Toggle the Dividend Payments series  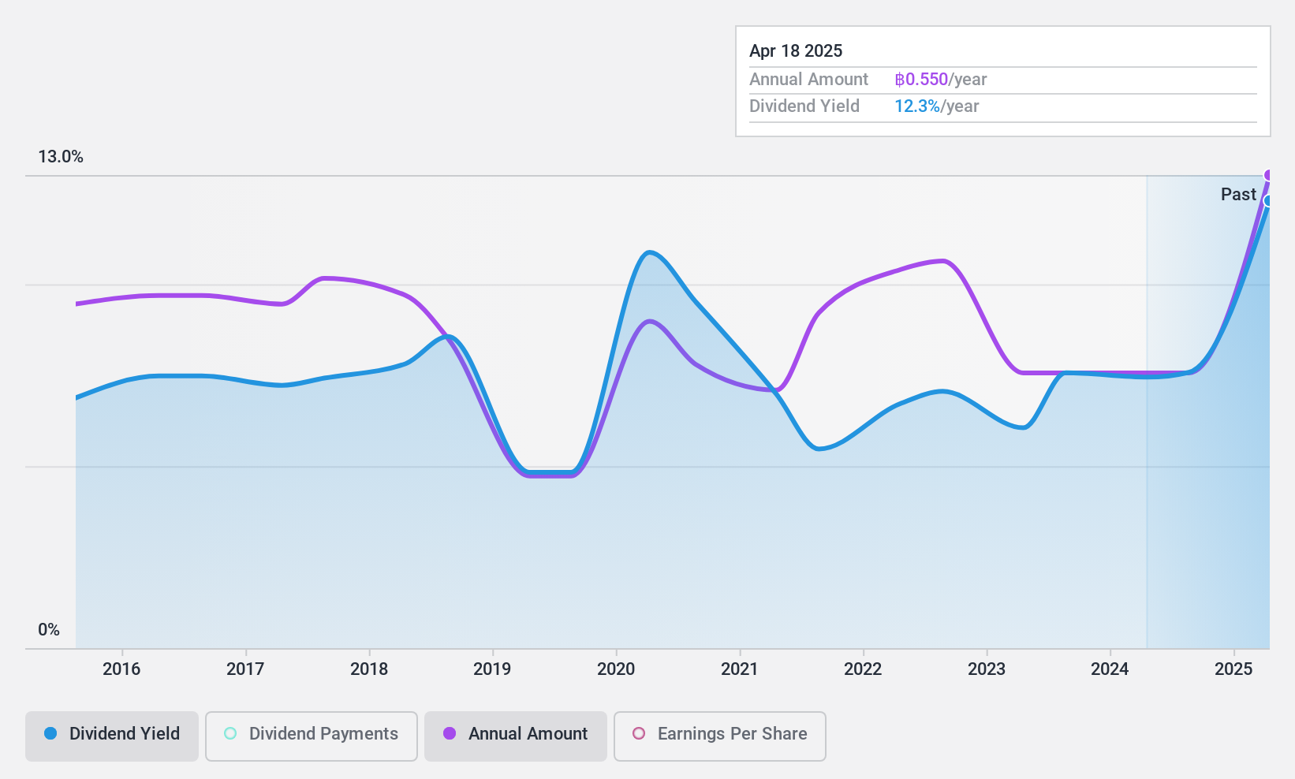click(312, 736)
